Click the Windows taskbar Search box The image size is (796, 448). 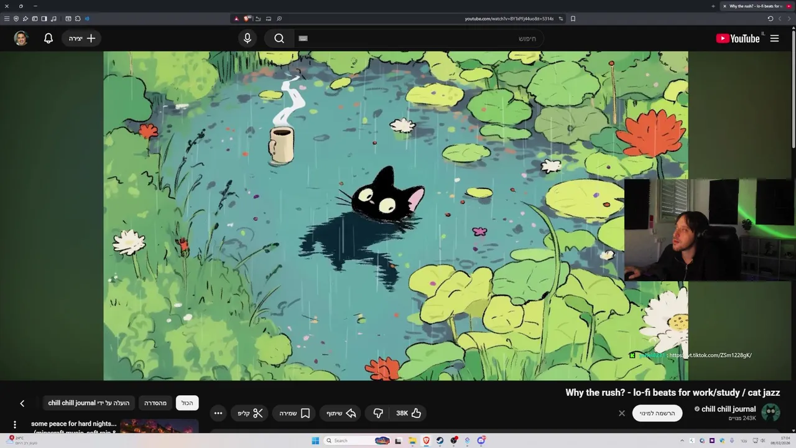[x=357, y=441]
